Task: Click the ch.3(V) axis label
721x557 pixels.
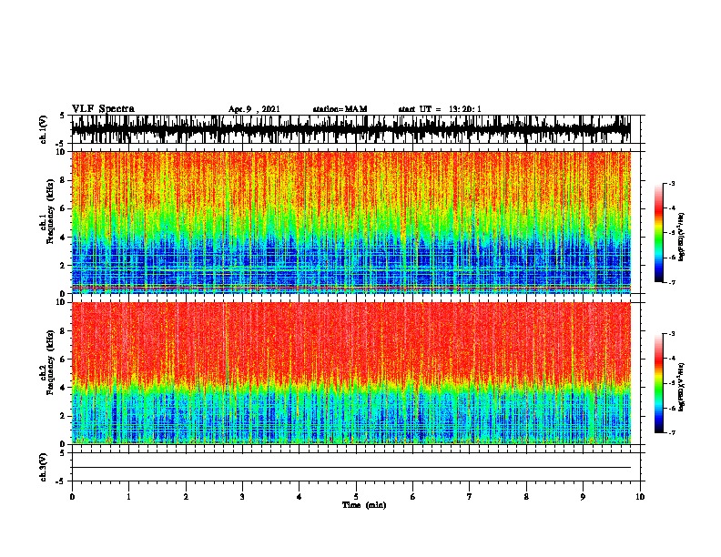Action: pos(43,467)
